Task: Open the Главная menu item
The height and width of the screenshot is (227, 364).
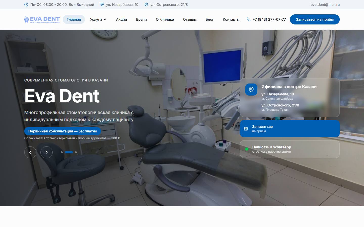Action: click(x=74, y=19)
